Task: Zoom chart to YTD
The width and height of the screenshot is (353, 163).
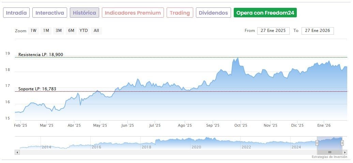Action: [83, 31]
